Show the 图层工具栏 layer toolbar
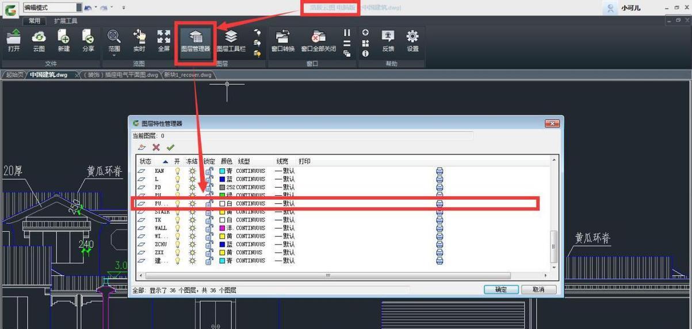This screenshot has width=692, height=329. click(231, 41)
